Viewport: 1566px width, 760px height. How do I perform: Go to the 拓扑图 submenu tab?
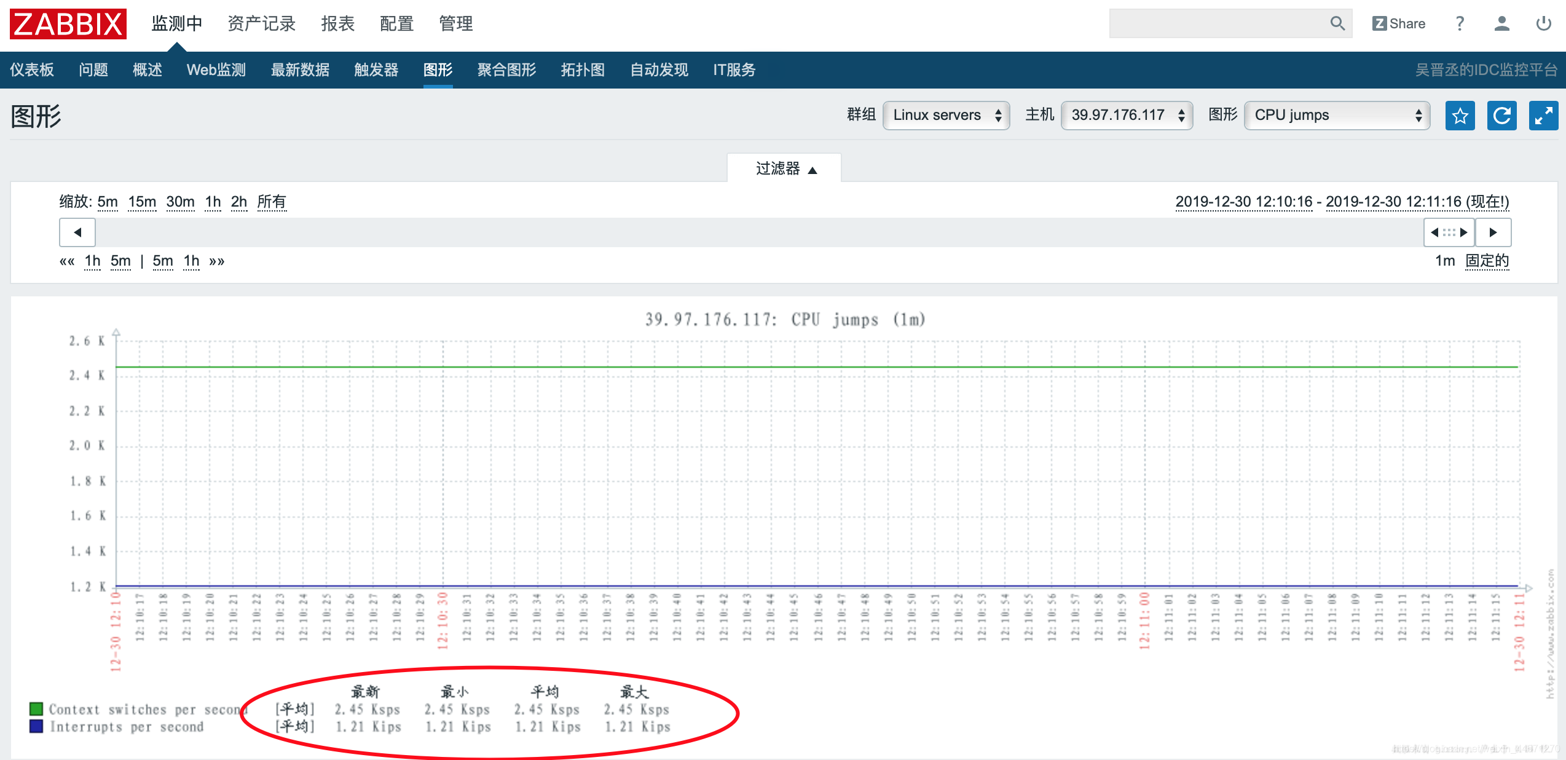(583, 70)
